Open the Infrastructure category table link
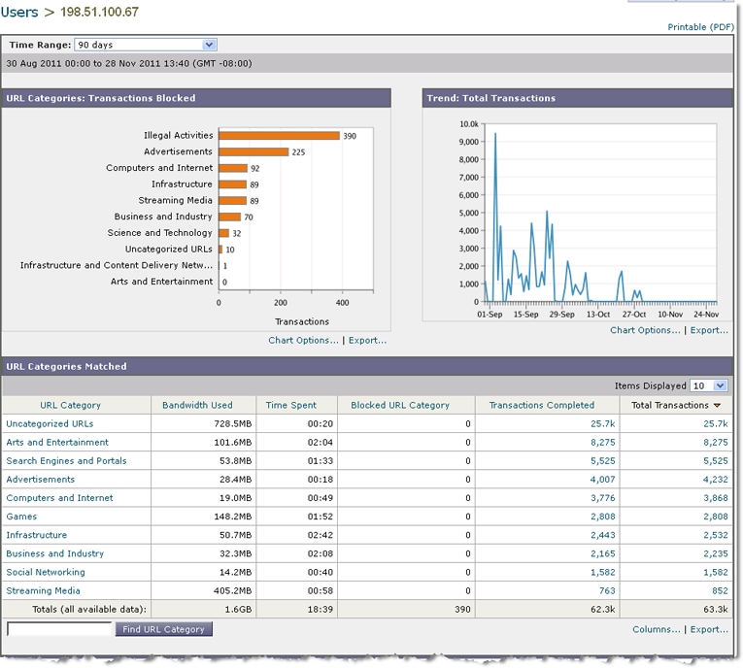 pyautogui.click(x=37, y=535)
